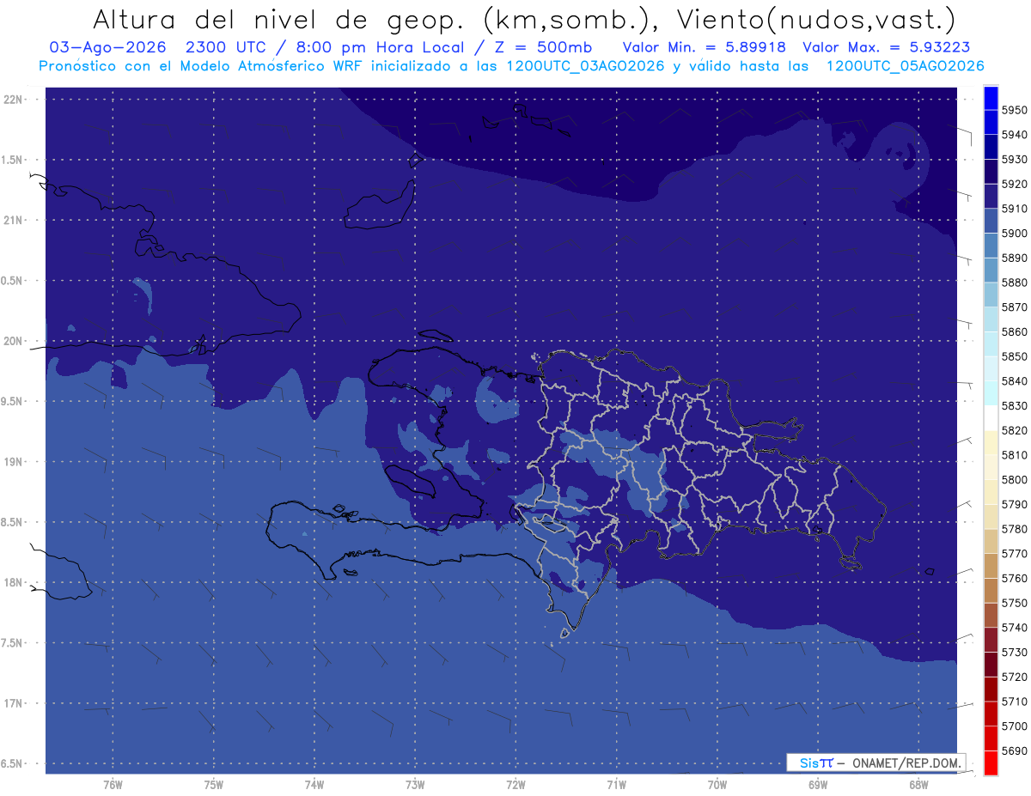Image resolution: width=1031 pixels, height=796 pixels.
Task: Click the pale yellow swatch between 5810 and 5820
Action: 991,442
